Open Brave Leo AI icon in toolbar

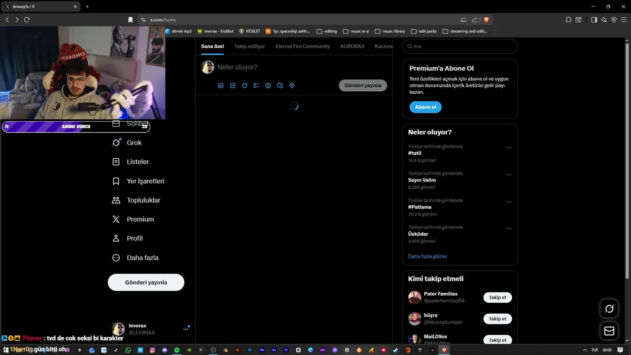[604, 20]
